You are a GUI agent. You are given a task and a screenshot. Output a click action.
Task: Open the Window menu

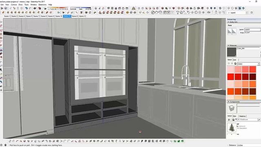pos(33,4)
